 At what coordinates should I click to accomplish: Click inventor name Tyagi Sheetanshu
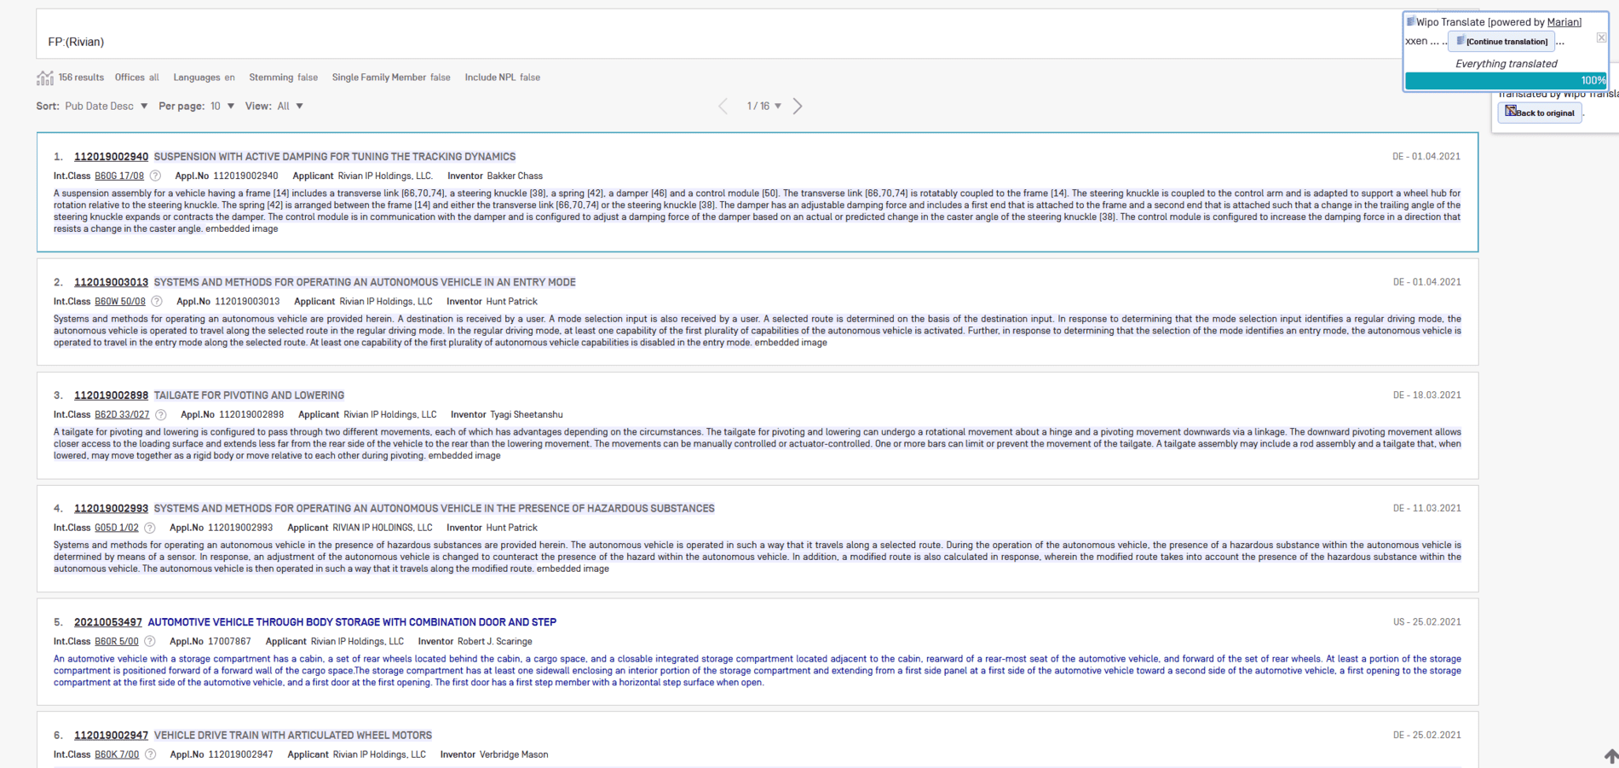(x=527, y=415)
